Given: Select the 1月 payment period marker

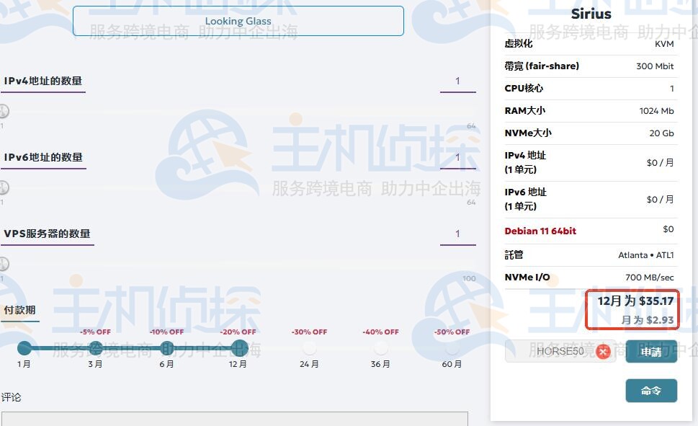Looking at the screenshot, I should pos(24,347).
